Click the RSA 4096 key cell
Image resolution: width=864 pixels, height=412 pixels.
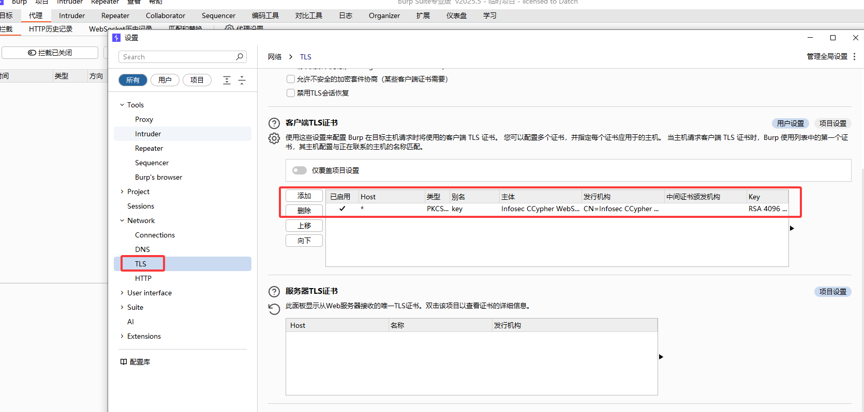coord(767,209)
